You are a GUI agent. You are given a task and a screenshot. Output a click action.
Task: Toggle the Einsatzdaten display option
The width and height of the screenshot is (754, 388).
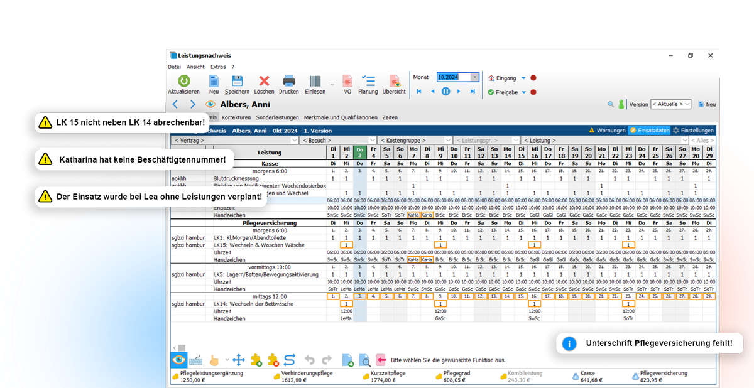(649, 131)
